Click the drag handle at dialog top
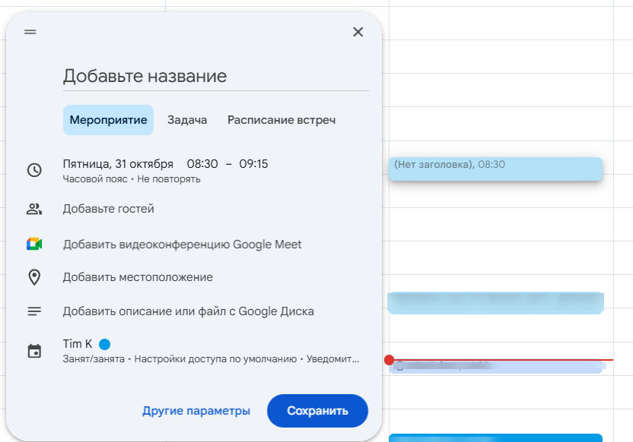This screenshot has height=442, width=633. 30,32
